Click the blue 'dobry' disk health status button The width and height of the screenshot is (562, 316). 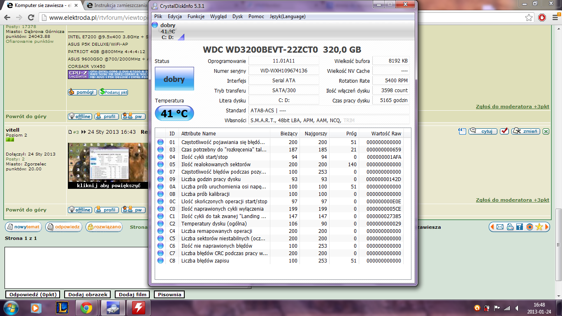click(x=174, y=79)
